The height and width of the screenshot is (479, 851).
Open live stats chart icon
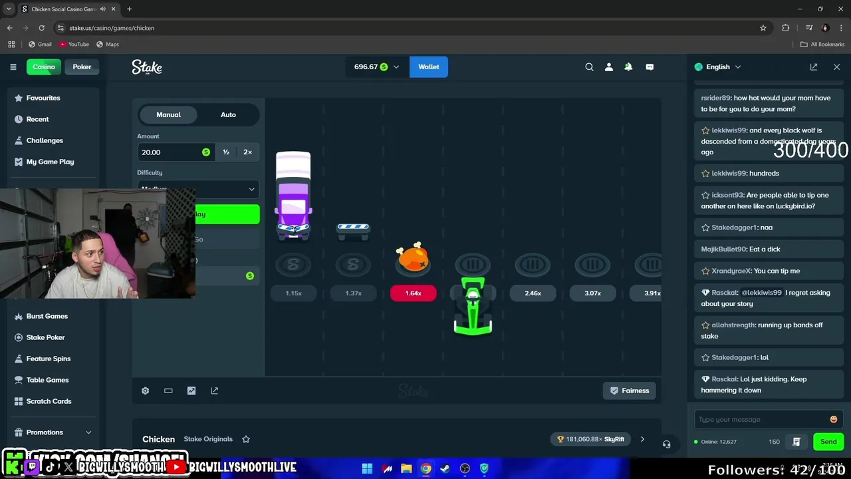pos(191,391)
